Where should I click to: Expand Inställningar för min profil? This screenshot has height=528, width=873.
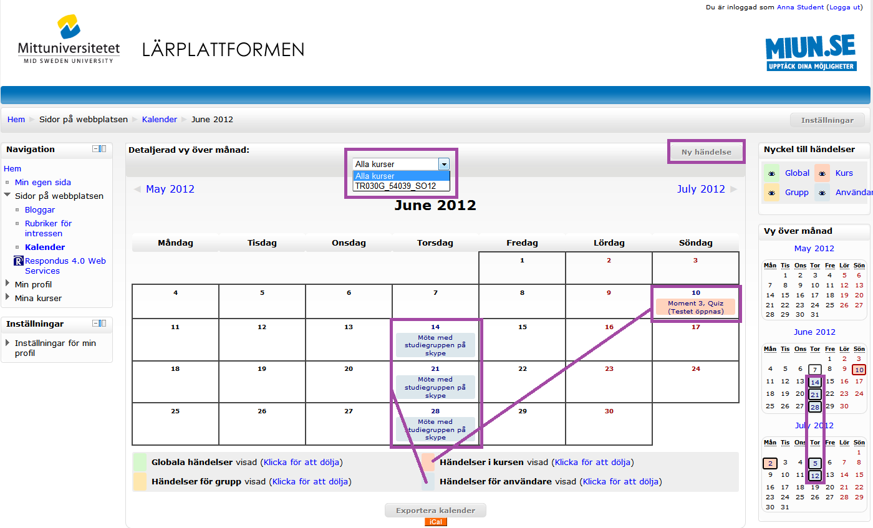[x=7, y=343]
